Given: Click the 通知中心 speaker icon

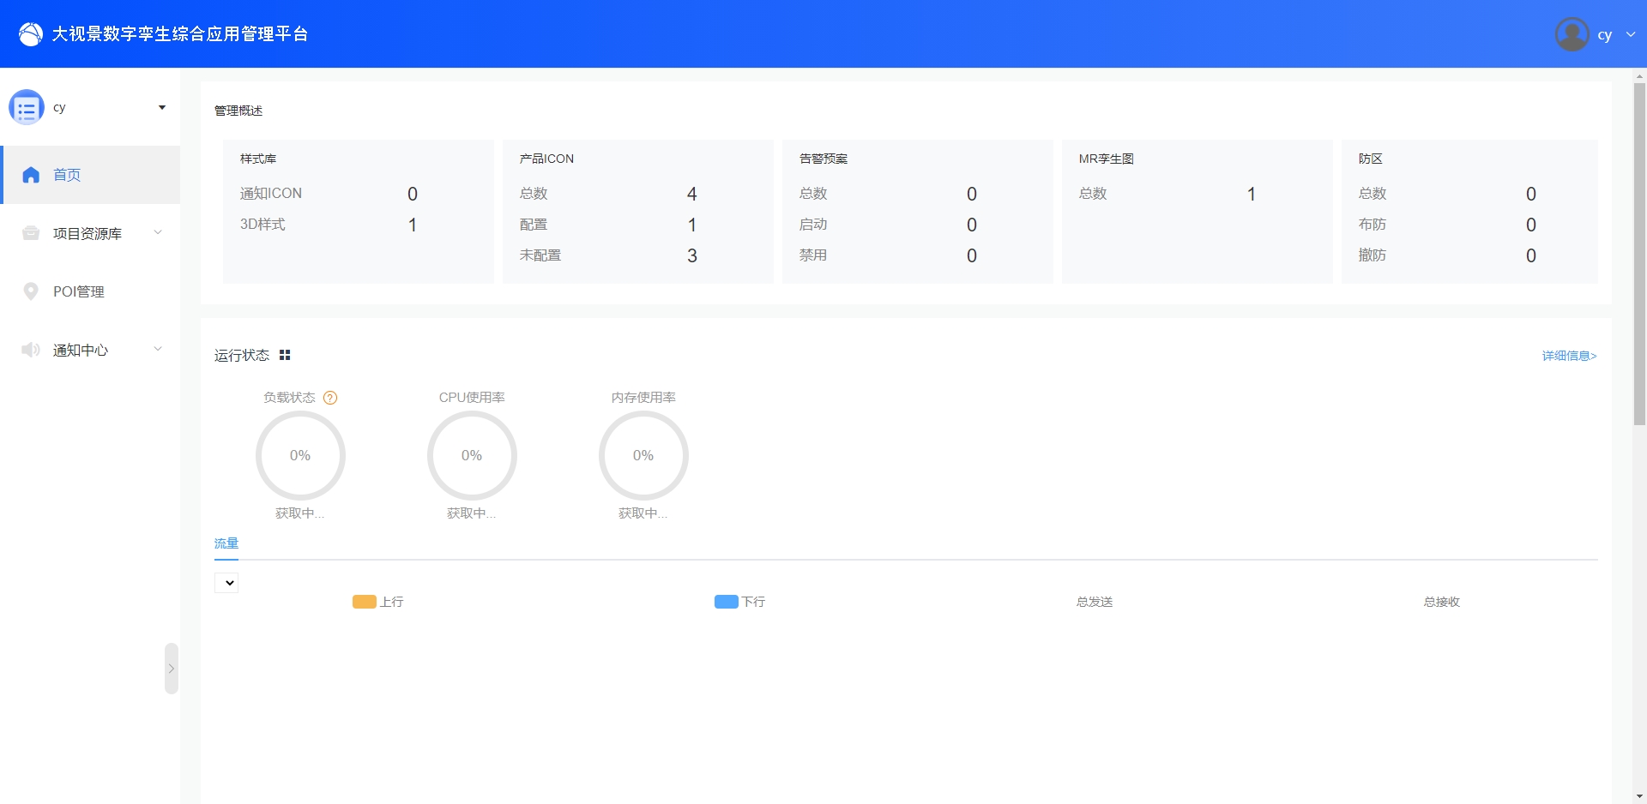Looking at the screenshot, I should [x=31, y=350].
